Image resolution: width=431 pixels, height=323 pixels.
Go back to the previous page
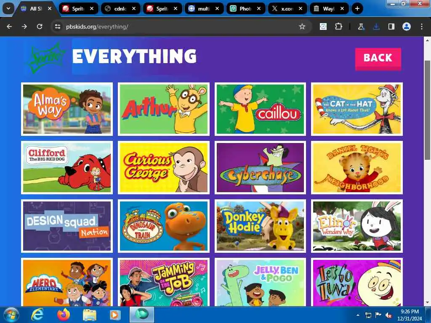point(9,26)
